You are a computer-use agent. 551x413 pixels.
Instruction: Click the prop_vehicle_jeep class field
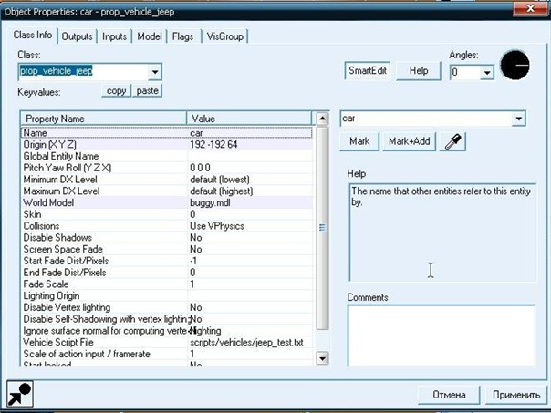84,71
